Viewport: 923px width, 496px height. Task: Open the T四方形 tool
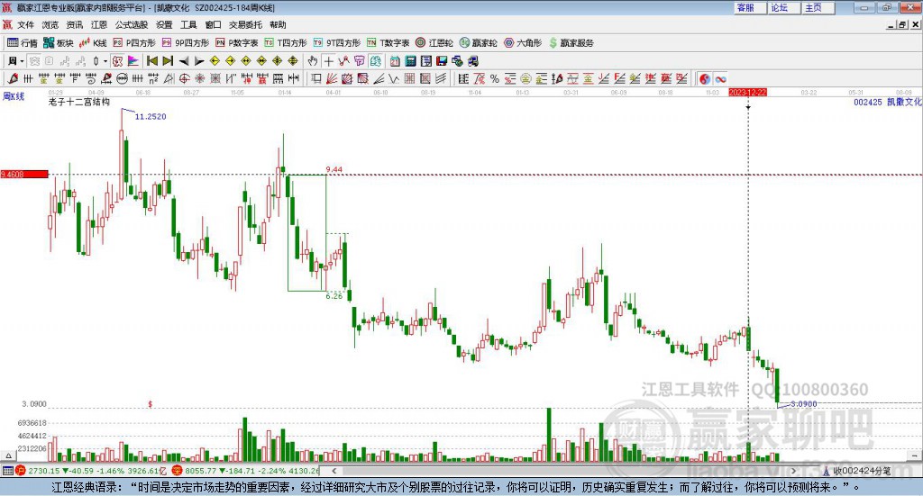click(x=286, y=43)
